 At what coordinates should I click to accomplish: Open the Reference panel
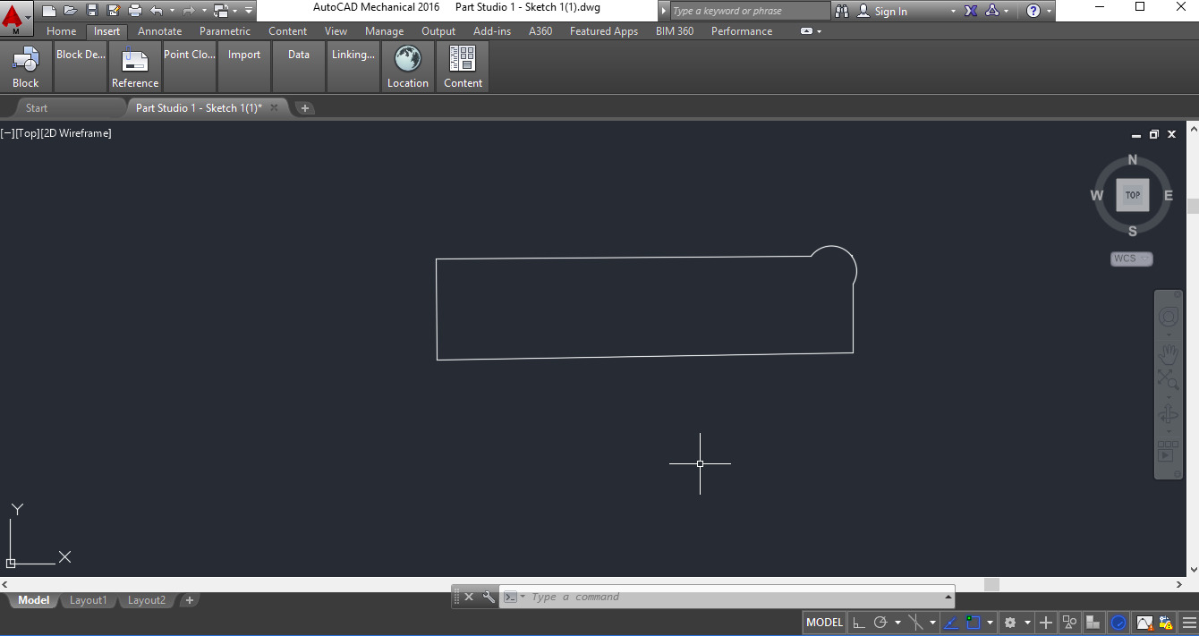point(135,66)
